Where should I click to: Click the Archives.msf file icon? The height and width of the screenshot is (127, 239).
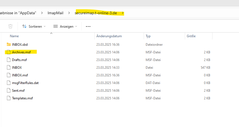9,52
